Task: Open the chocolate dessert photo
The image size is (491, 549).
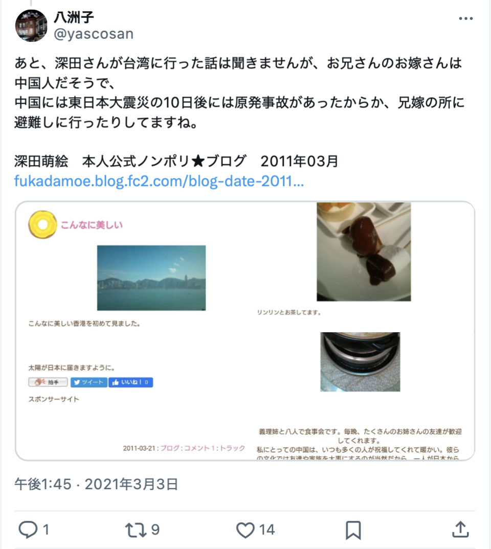Action: pos(364,251)
